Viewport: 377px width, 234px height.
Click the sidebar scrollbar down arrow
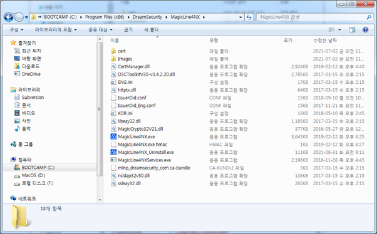point(100,200)
